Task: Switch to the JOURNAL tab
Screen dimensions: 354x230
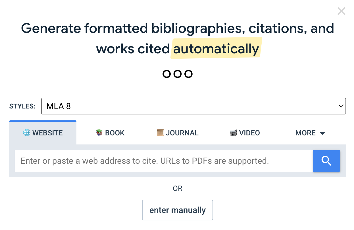Action: pyautogui.click(x=182, y=133)
